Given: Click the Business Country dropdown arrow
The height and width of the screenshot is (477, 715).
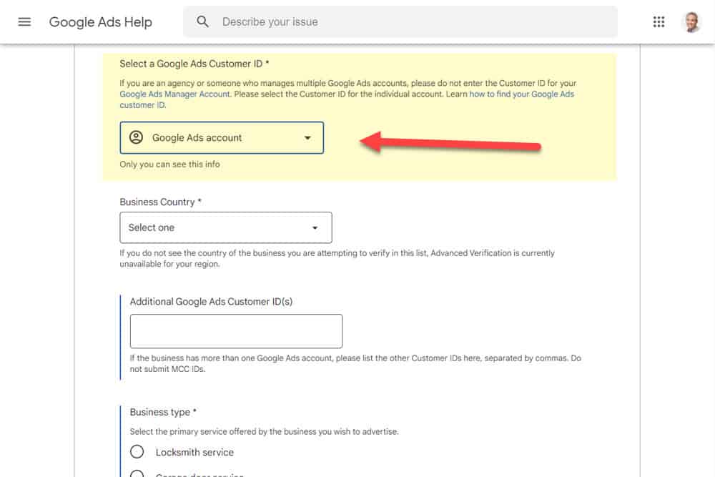Looking at the screenshot, I should click(315, 227).
